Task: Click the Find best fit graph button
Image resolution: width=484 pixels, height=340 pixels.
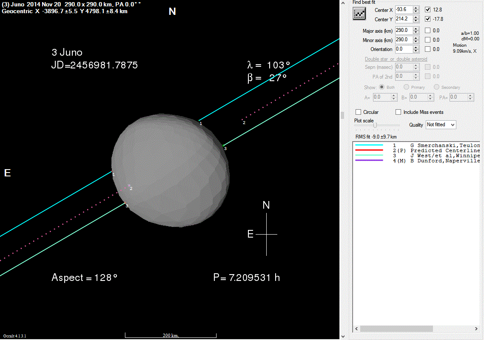Action: [x=360, y=14]
